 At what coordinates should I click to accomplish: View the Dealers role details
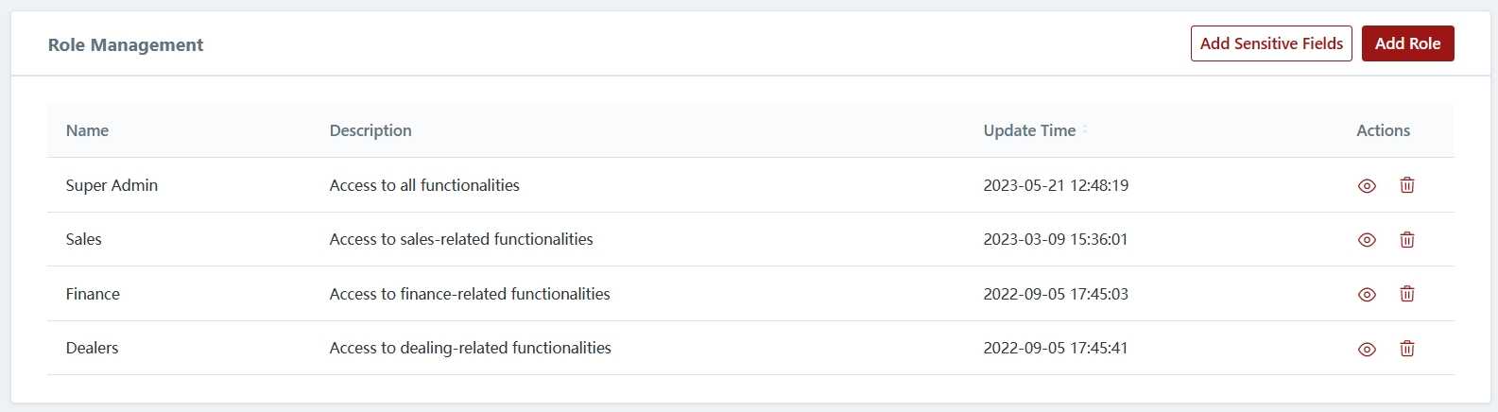pos(1367,350)
